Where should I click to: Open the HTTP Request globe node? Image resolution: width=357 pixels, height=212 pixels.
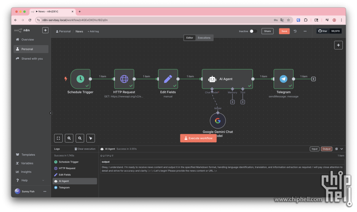124,79
